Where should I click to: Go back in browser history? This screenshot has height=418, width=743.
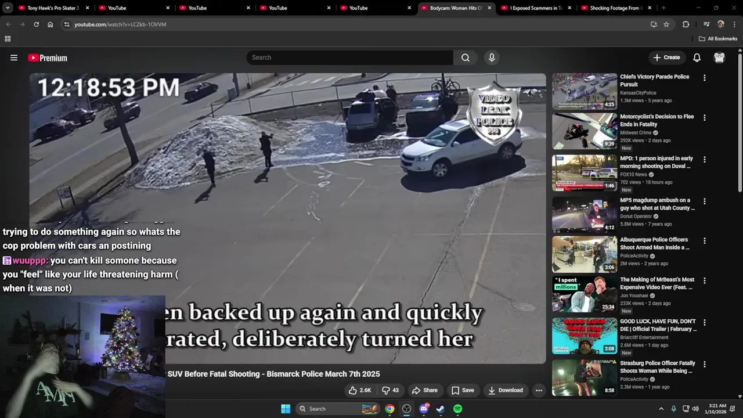coord(8,24)
